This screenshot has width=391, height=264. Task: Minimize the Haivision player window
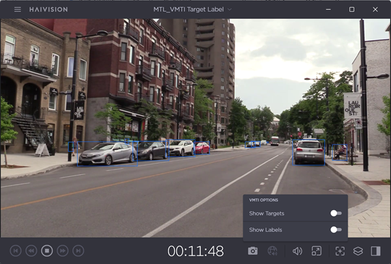[x=328, y=10]
